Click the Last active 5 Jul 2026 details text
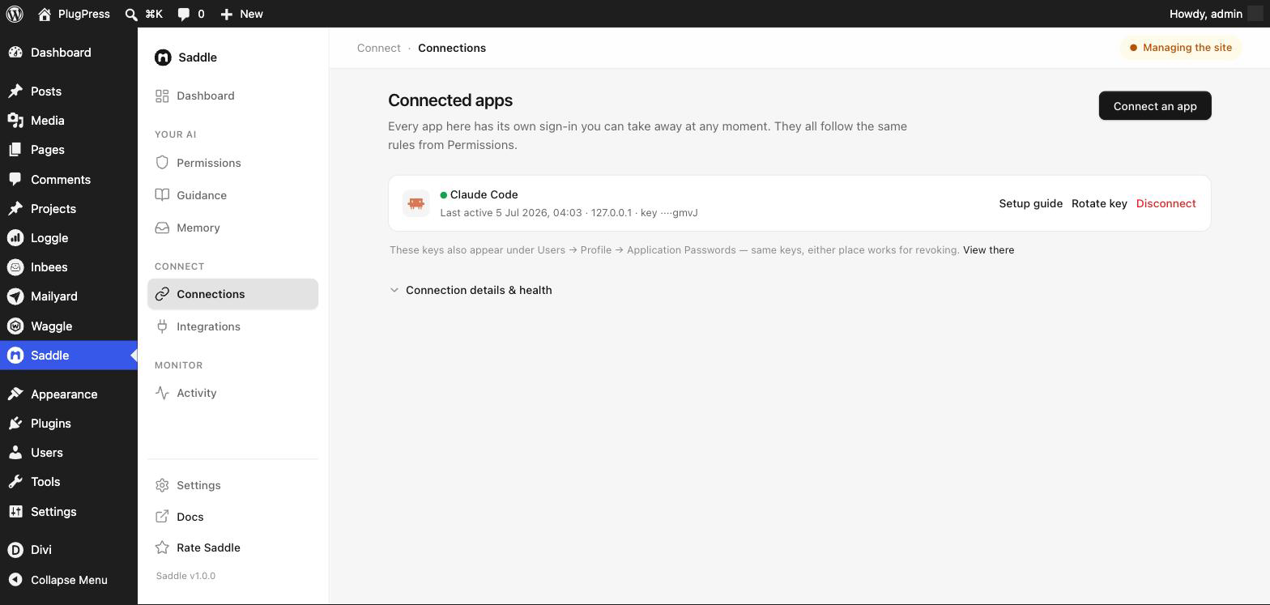Image resolution: width=1270 pixels, height=605 pixels. coord(569,213)
